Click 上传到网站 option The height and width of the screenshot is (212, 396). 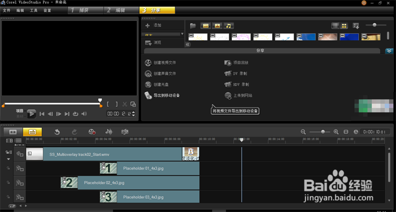pyautogui.click(x=238, y=96)
